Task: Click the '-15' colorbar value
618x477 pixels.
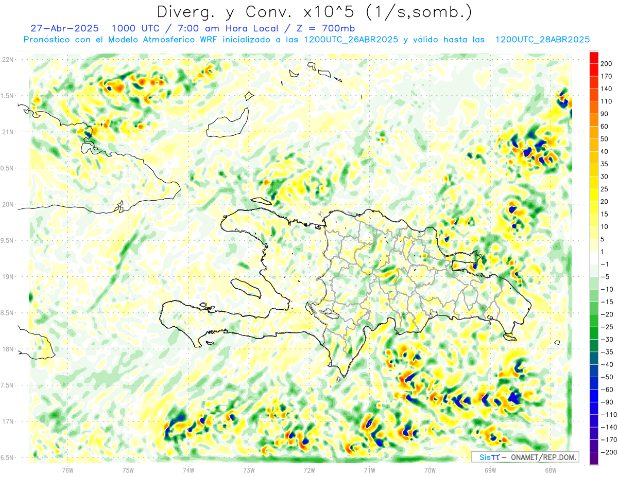Action: (x=608, y=302)
